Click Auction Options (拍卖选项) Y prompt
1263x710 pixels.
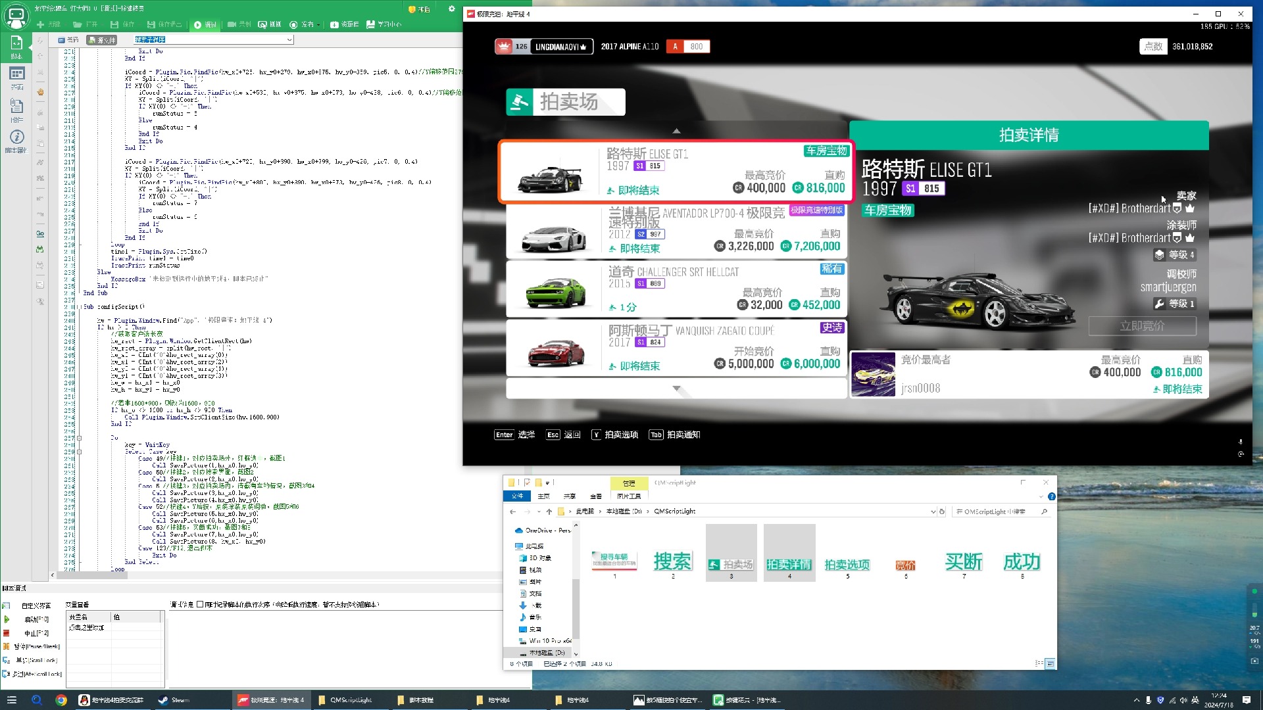pos(614,435)
